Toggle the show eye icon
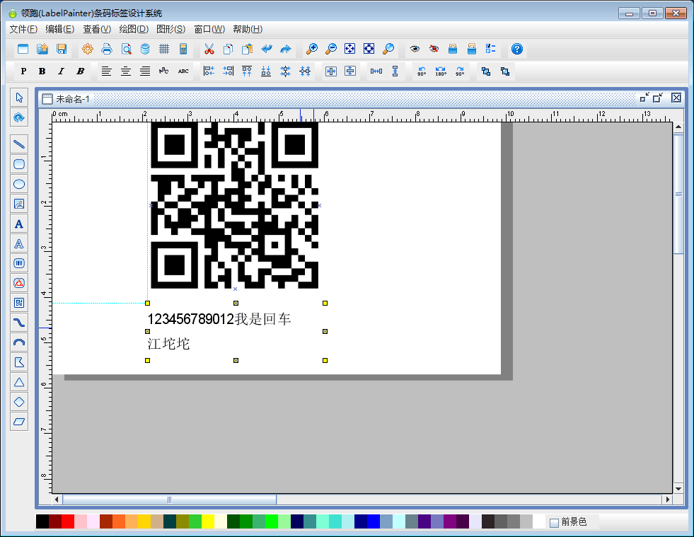This screenshot has height=537, width=694. tap(415, 49)
